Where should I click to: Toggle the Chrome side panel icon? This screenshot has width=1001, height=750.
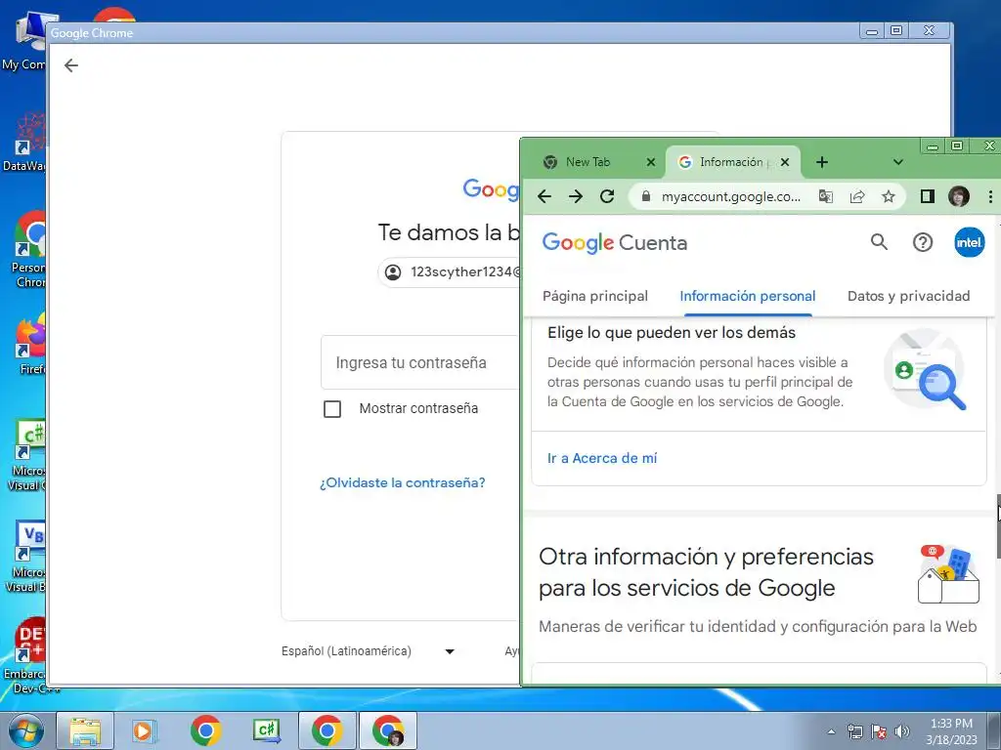(x=928, y=196)
